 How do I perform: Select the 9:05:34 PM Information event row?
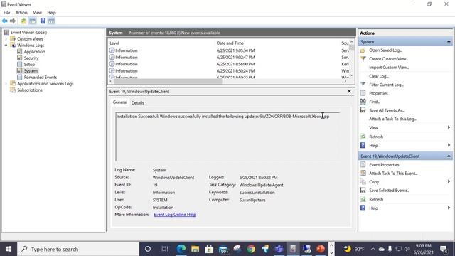pyautogui.click(x=228, y=50)
